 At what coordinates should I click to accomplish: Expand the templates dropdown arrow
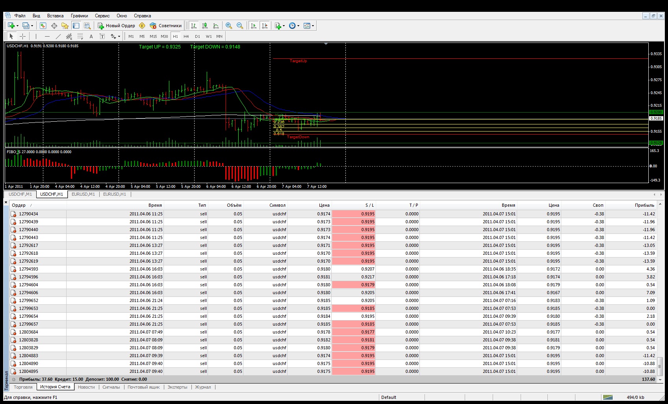(x=313, y=26)
